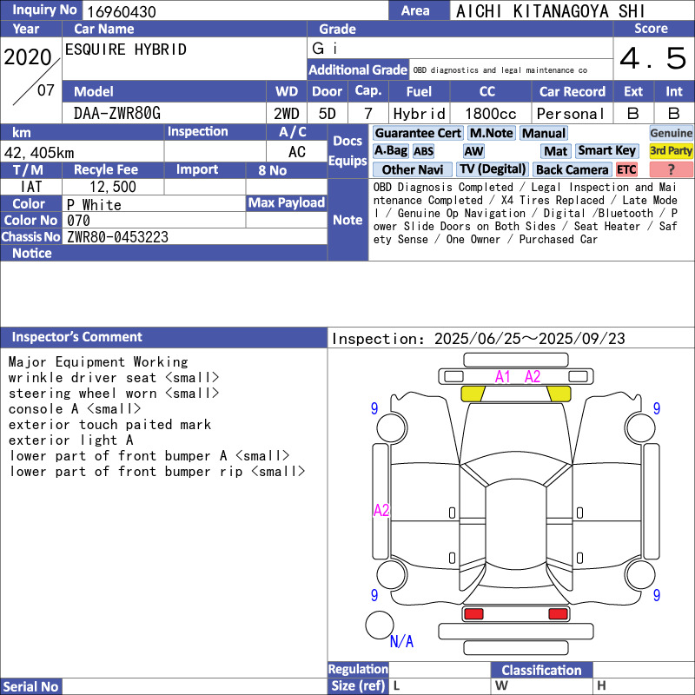
Task: Select the A.Bag equipment badge
Action: click(391, 151)
